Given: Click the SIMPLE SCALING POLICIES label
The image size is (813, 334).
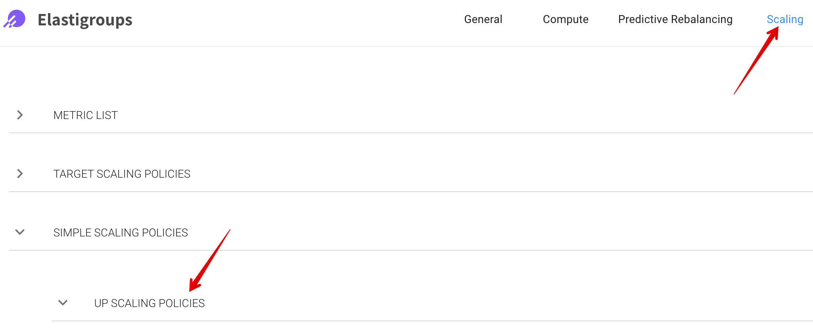Looking at the screenshot, I should (x=121, y=232).
